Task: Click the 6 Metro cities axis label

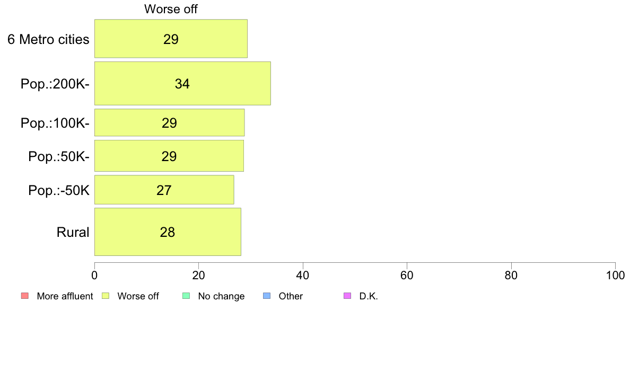Action: (x=48, y=39)
